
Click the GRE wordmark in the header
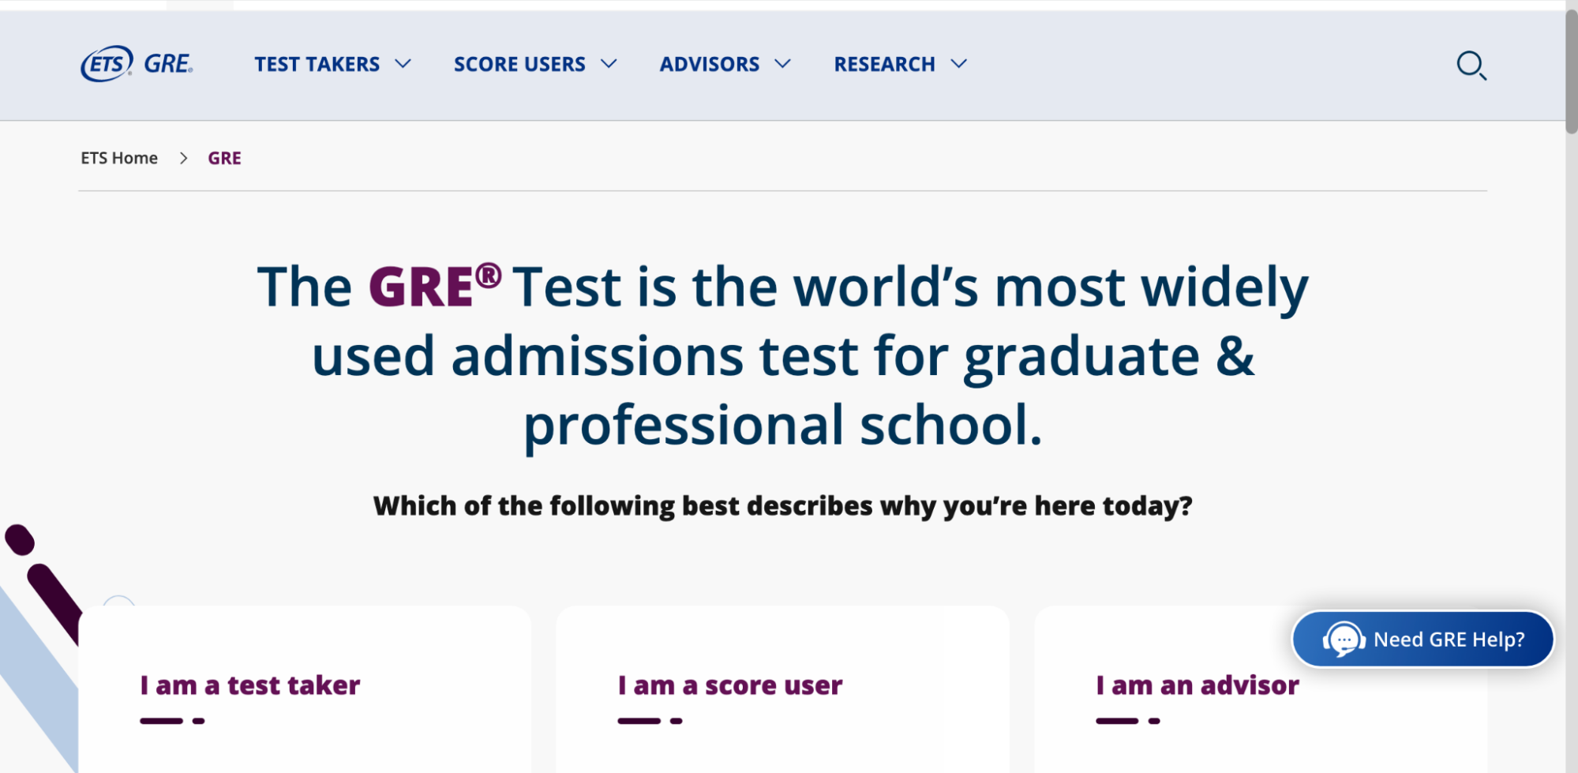click(168, 64)
